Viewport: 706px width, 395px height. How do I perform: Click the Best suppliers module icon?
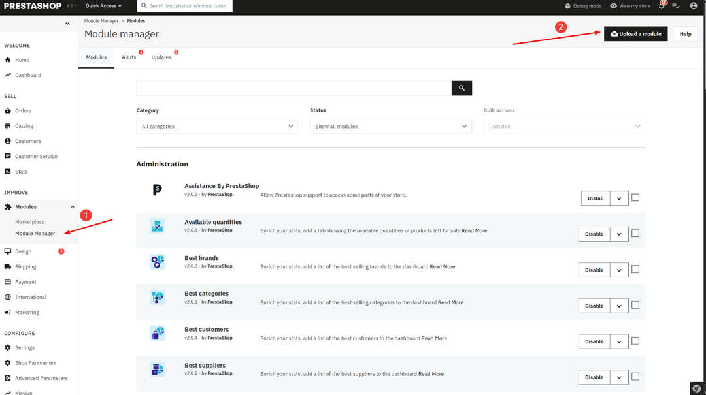pos(157,370)
